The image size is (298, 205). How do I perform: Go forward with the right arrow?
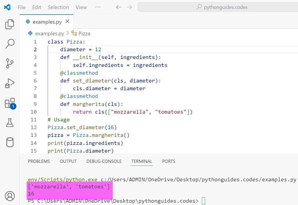(x=130, y=7)
